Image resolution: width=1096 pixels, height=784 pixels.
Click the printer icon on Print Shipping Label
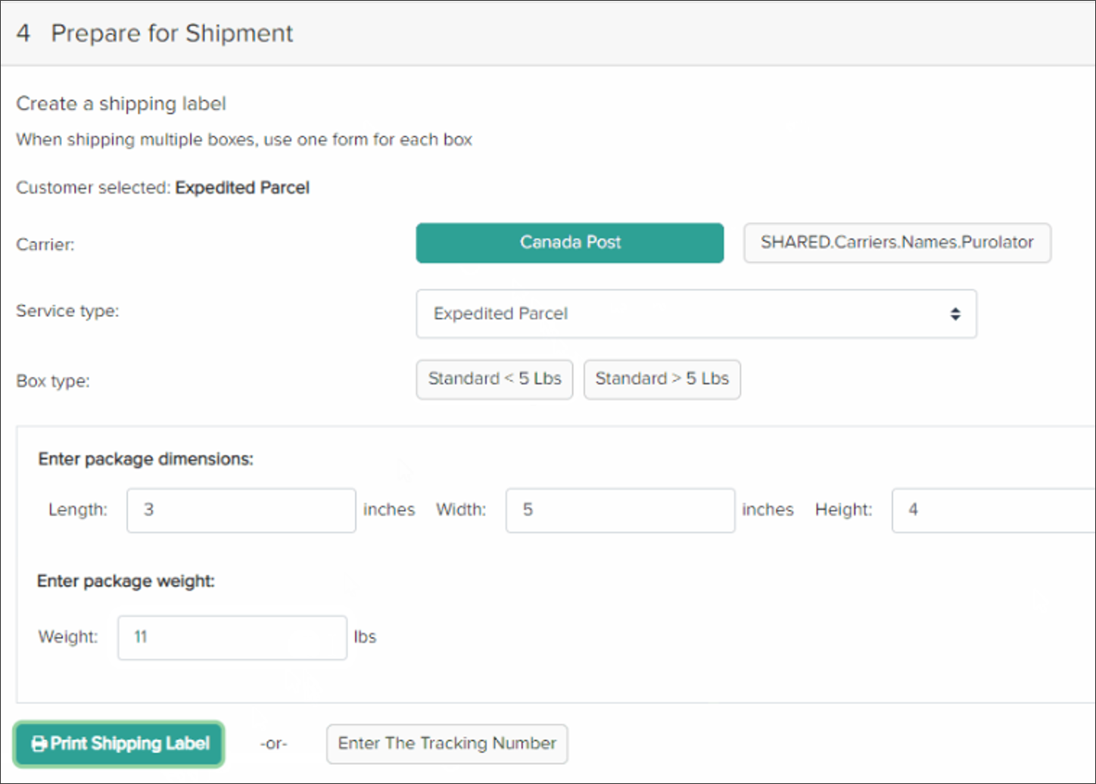[x=39, y=744]
